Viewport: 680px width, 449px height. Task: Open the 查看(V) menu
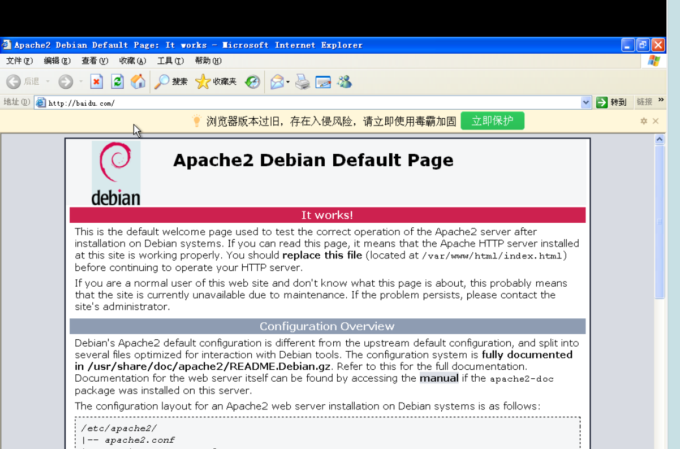coord(94,61)
